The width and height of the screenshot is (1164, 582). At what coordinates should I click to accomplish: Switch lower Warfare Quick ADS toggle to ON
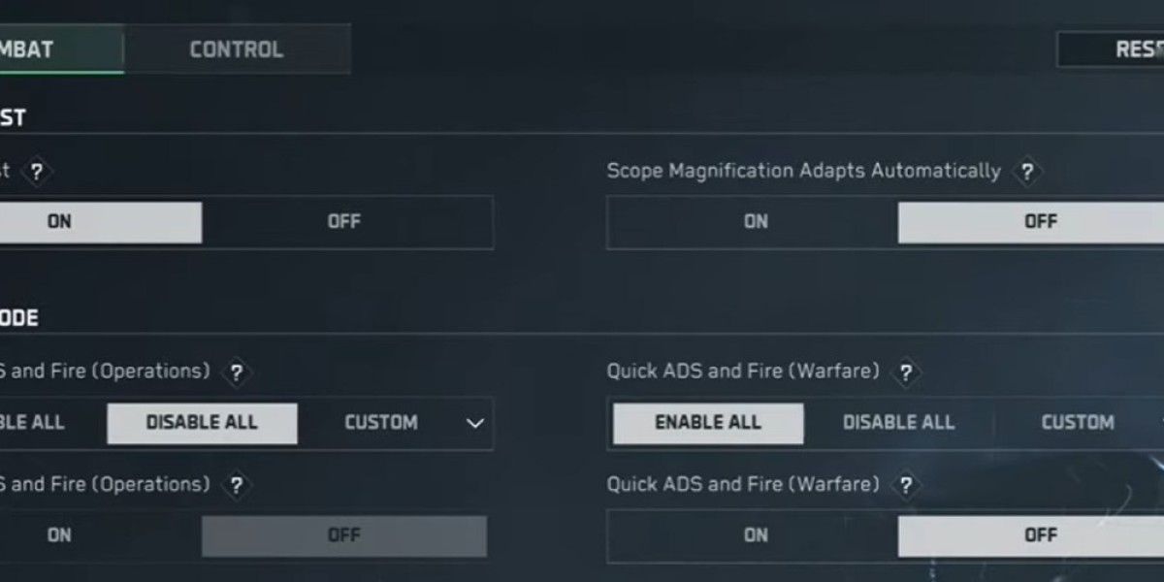(755, 535)
